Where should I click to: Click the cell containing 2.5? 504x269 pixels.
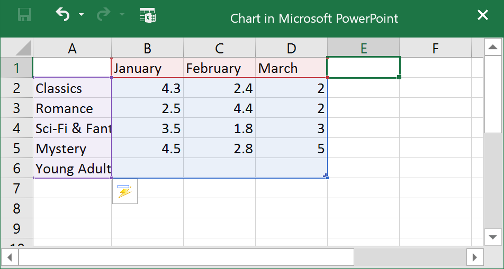click(148, 108)
